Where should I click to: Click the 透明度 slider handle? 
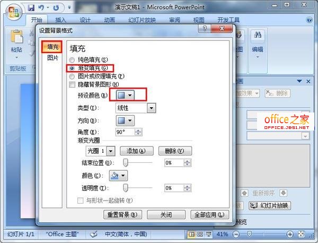click(x=126, y=188)
